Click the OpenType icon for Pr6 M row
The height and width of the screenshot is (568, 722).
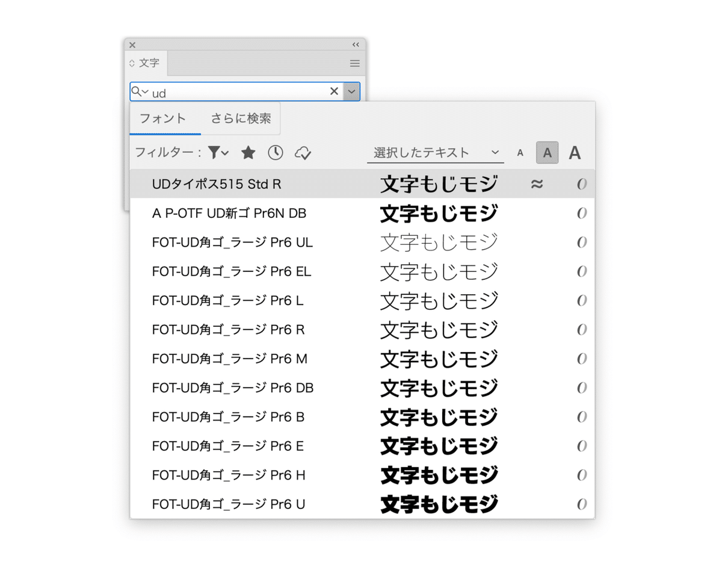point(582,359)
